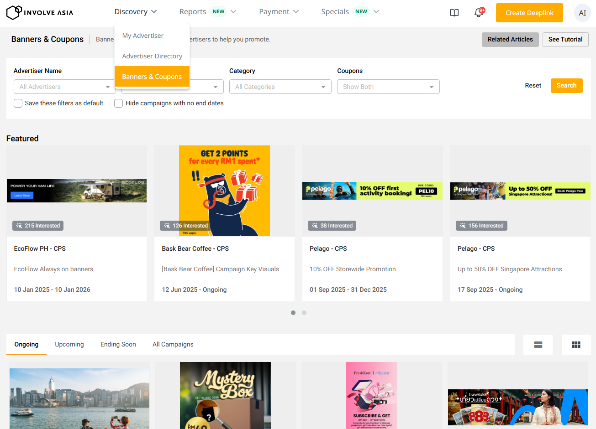Expand the All Advertisers dropdown
The width and height of the screenshot is (596, 429).
point(64,87)
